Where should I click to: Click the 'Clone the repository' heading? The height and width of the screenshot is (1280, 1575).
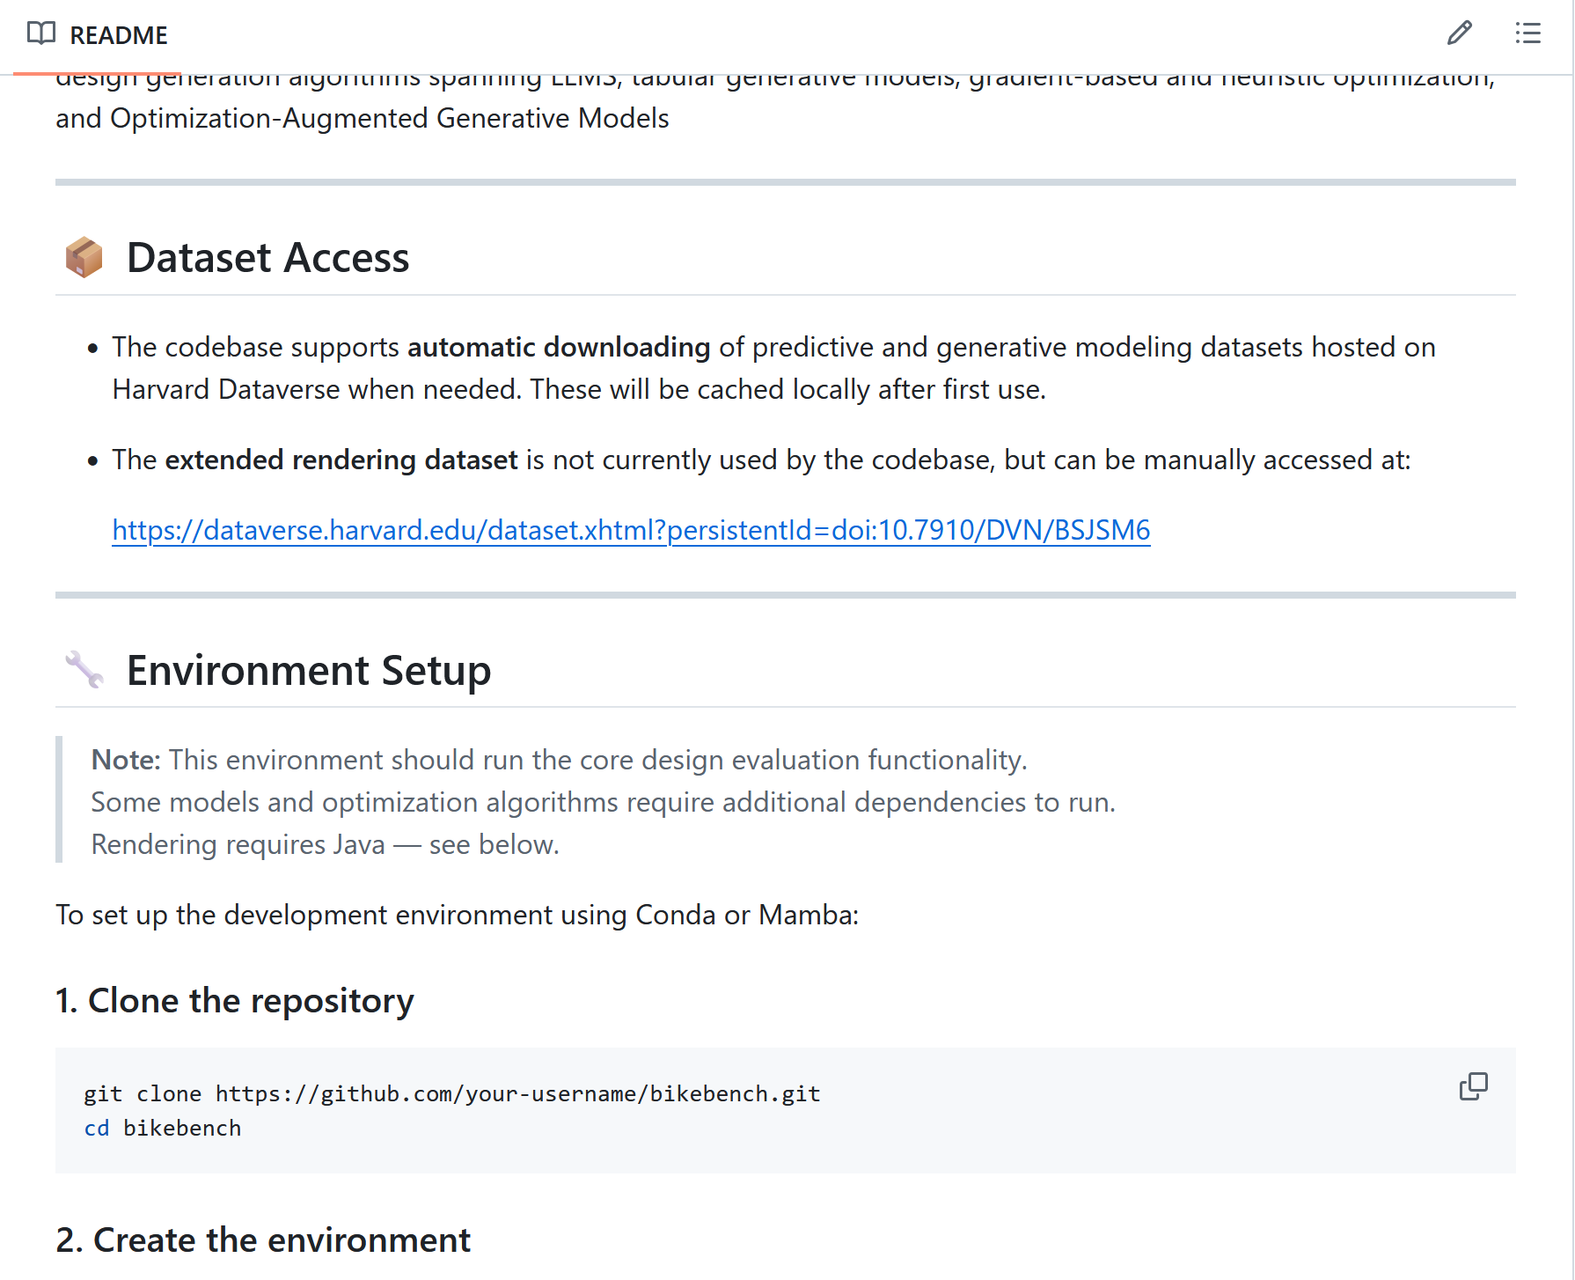pyautogui.click(x=234, y=1001)
